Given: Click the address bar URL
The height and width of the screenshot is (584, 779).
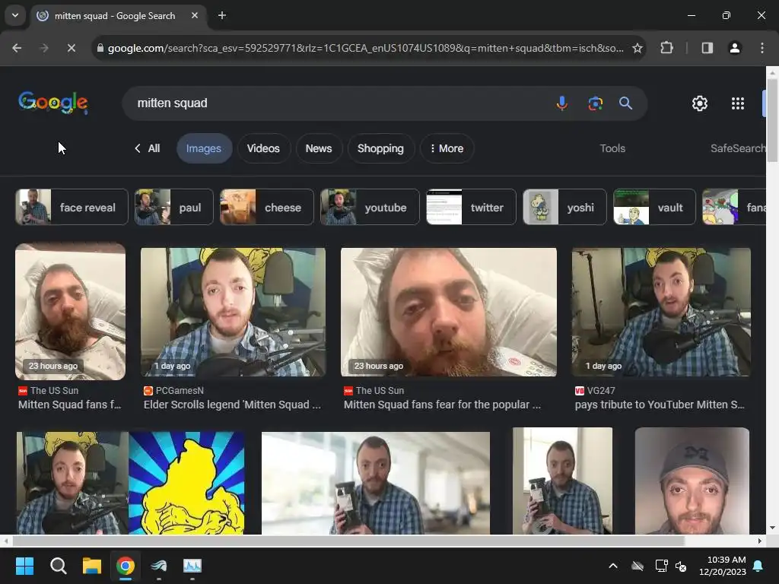Looking at the screenshot, I should point(365,48).
